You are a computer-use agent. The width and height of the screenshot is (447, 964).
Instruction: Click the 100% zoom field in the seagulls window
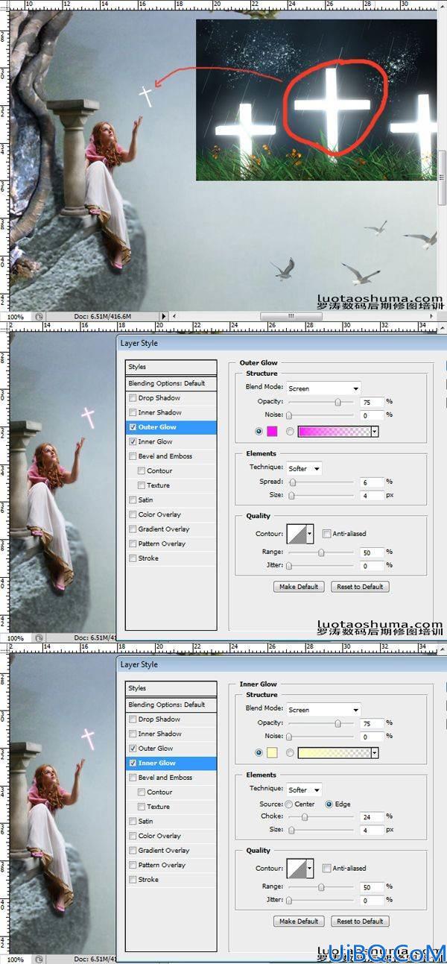(15, 316)
